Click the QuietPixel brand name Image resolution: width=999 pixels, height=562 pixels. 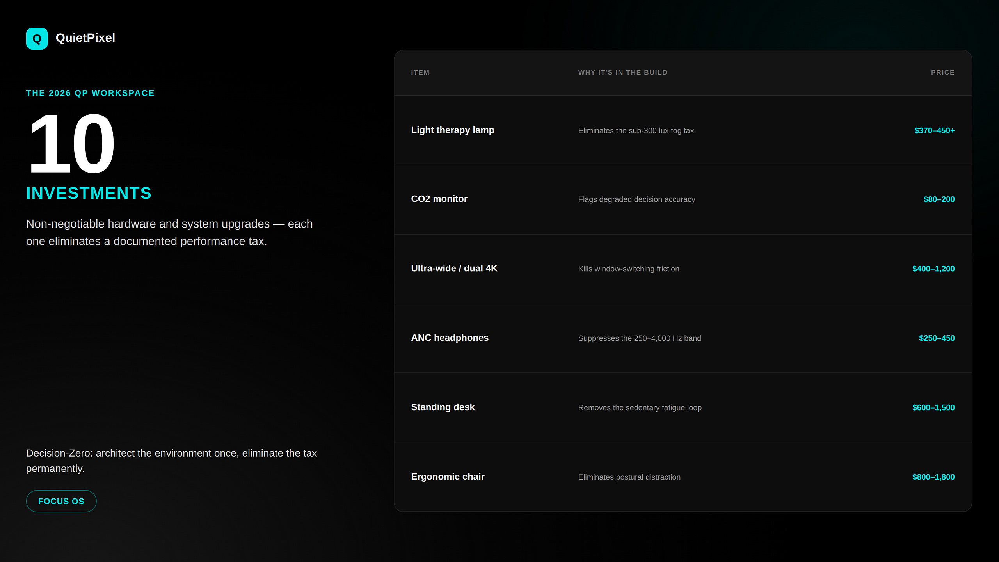[x=85, y=38]
